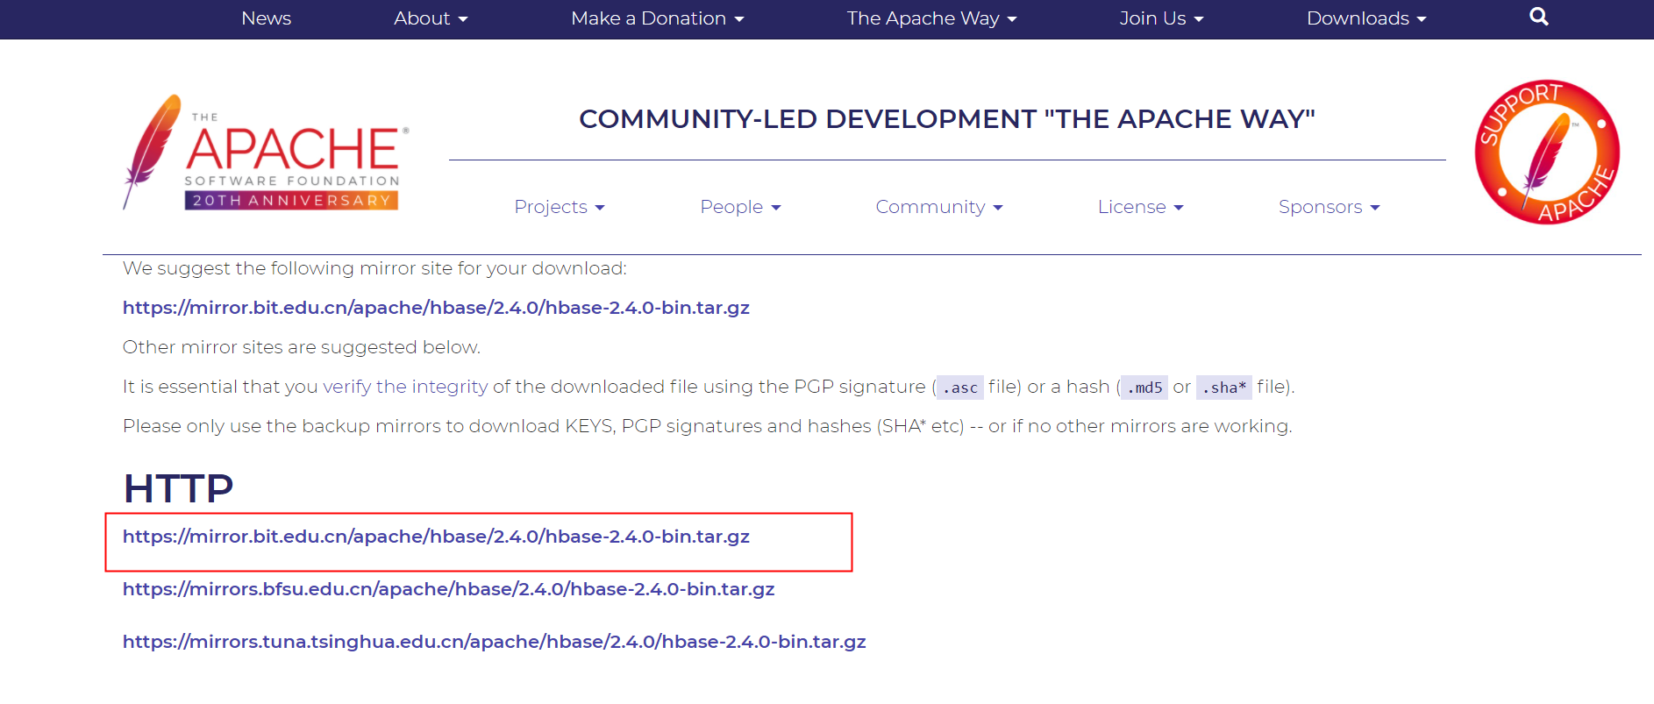Image resolution: width=1654 pixels, height=704 pixels.
Task: Click the 'HTTP' section heading
Action: click(x=178, y=488)
